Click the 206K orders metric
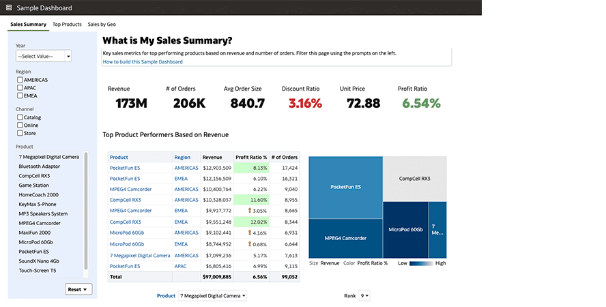606x307 pixels. [x=189, y=104]
